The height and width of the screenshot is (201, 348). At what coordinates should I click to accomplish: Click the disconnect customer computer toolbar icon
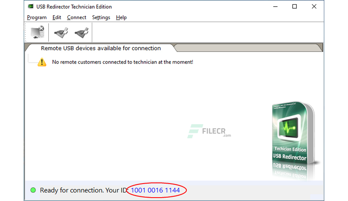pos(37,32)
